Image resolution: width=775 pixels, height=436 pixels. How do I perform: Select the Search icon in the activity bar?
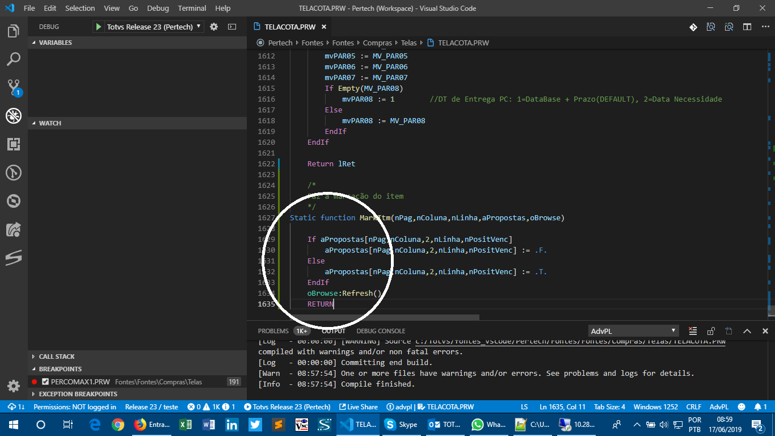14,59
